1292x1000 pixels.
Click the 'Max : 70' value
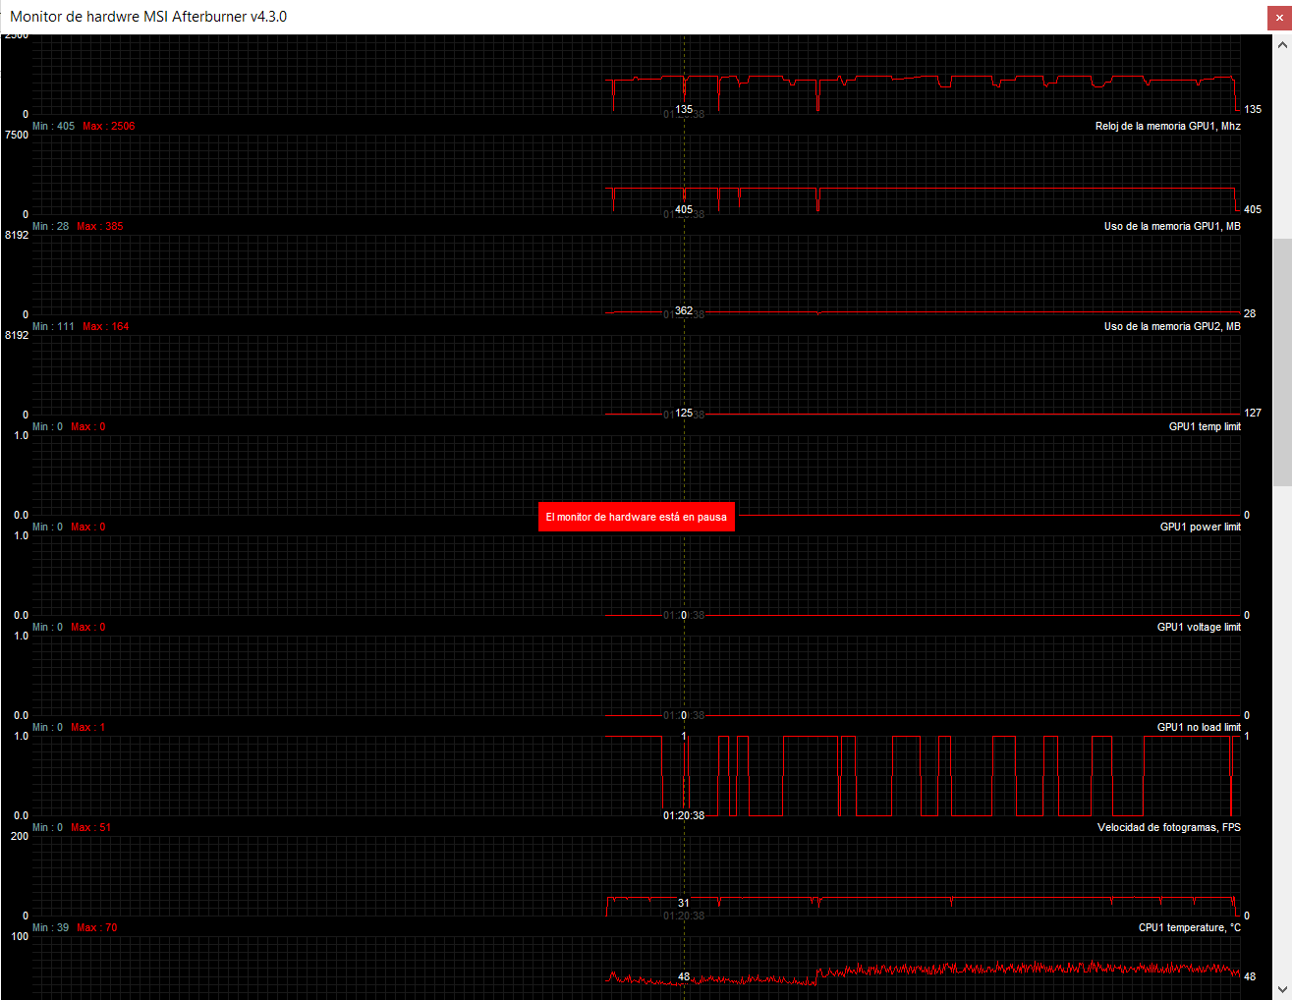97,927
